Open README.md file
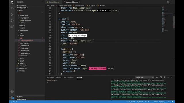 click(23, 68)
